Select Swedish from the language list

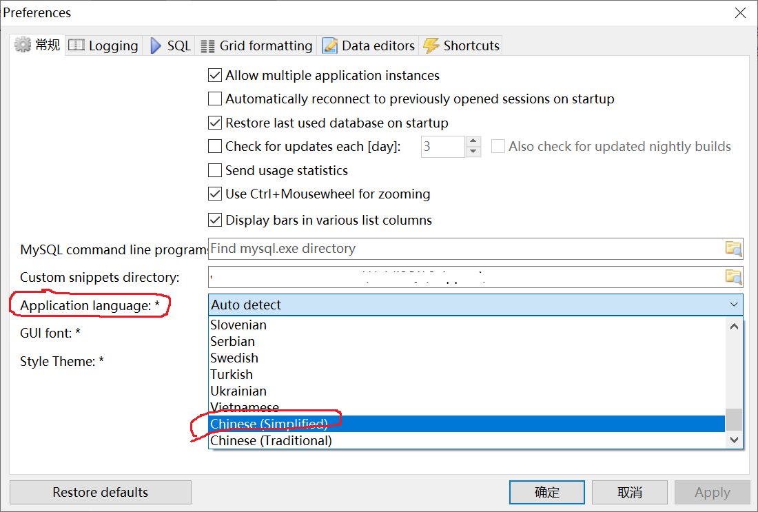click(467, 358)
